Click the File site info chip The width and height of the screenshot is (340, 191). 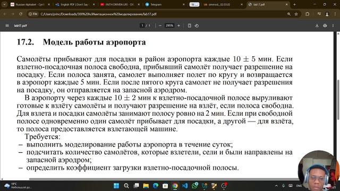click(33, 14)
